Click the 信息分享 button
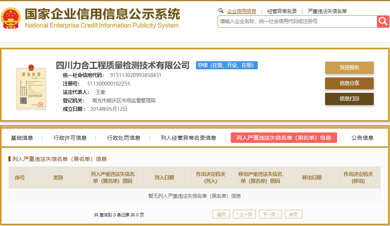Screen dimensions: 390x226 pos(349,83)
